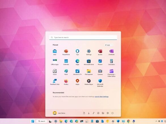
Task: Open Settings gear in the Start footer
Action: click(108, 113)
